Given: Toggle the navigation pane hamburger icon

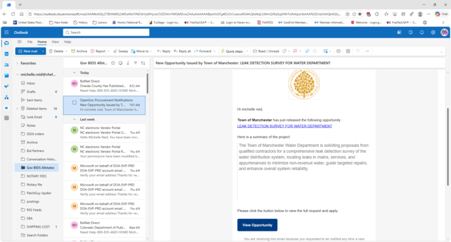Looking at the screenshot, I should (19, 42).
